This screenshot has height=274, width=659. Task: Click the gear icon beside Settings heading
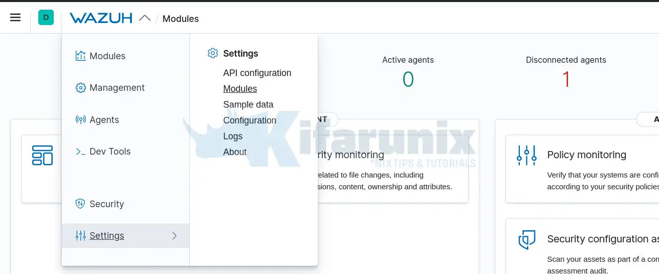(213, 53)
